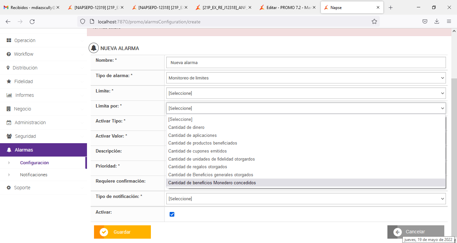Open Notificaciones under Alarmas
The image size is (457, 243).
click(x=34, y=175)
